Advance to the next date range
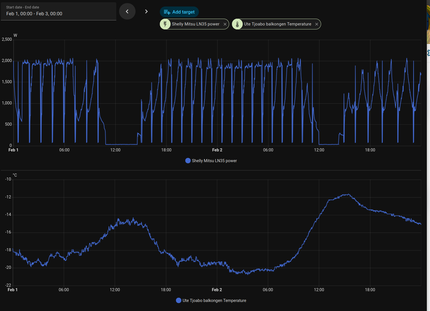430x311 pixels. pos(146,11)
